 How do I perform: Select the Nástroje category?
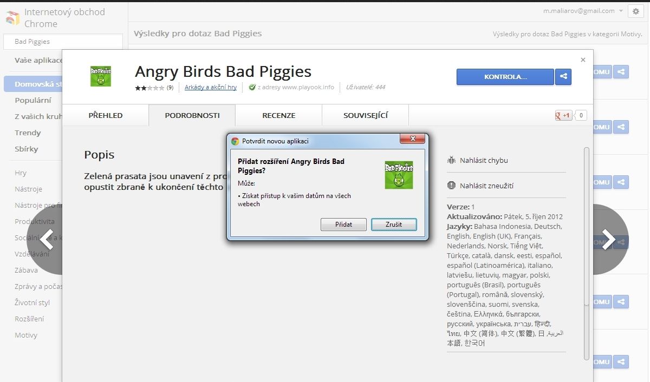28,189
